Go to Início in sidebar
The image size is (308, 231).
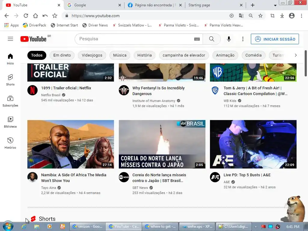[10, 59]
